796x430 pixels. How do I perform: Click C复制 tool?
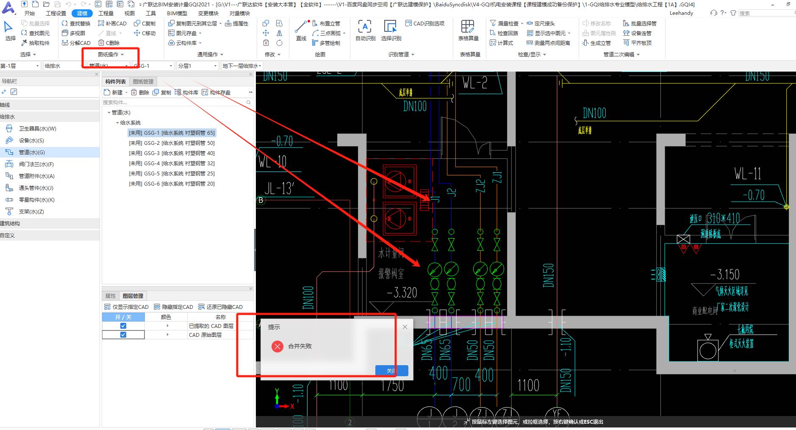(144, 23)
